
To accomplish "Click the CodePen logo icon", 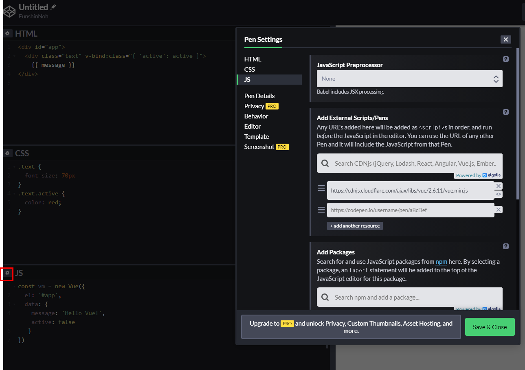I will 9,11.
